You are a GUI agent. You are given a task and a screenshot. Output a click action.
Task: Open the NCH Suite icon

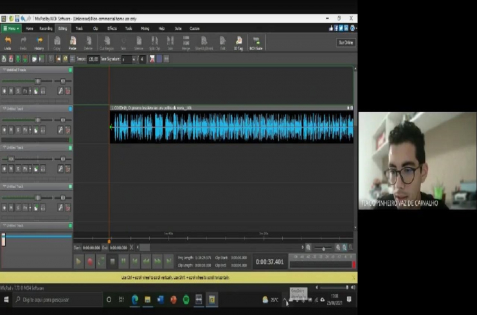(256, 43)
